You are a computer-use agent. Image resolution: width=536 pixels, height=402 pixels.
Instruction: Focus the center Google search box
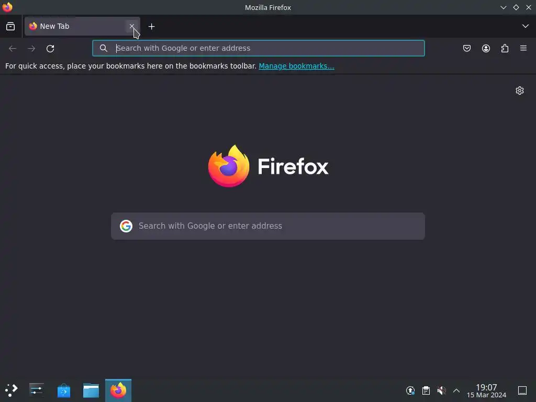coord(268,226)
